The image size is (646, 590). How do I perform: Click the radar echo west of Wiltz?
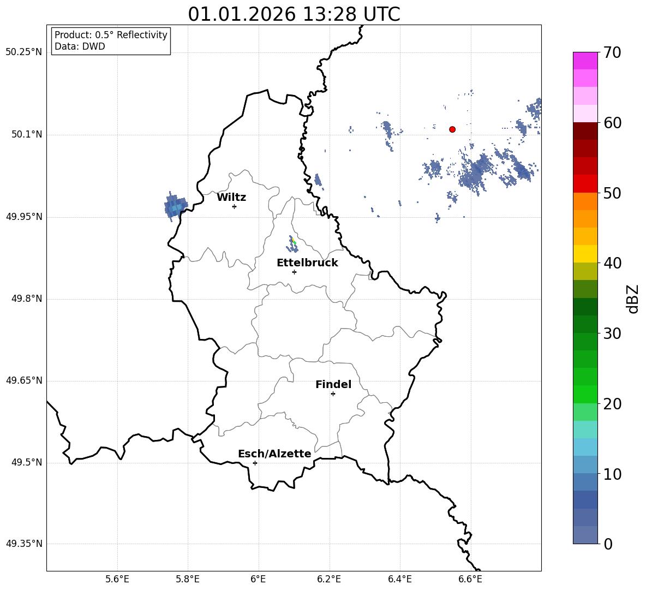(x=176, y=206)
